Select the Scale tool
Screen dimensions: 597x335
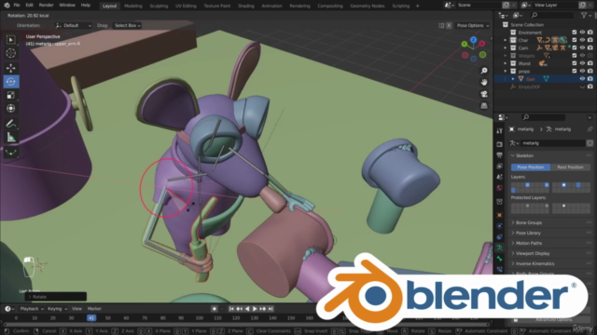click(x=10, y=95)
